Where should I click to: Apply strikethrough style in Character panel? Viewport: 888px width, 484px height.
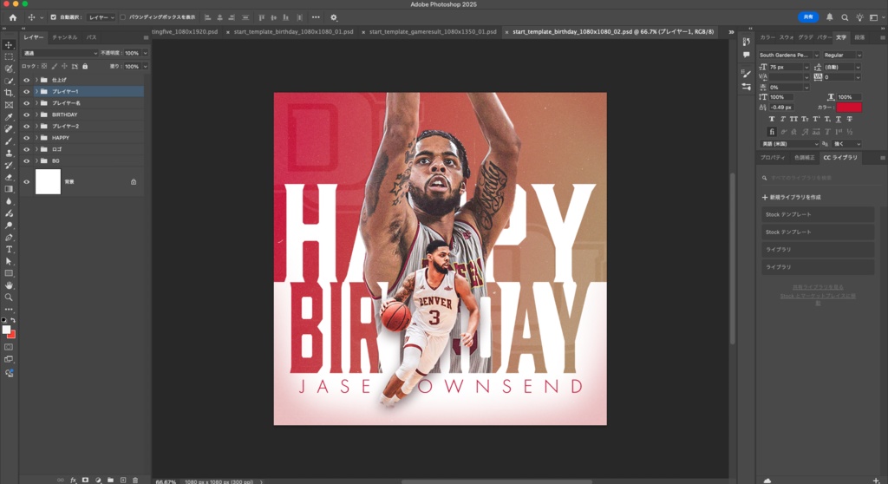pos(849,119)
